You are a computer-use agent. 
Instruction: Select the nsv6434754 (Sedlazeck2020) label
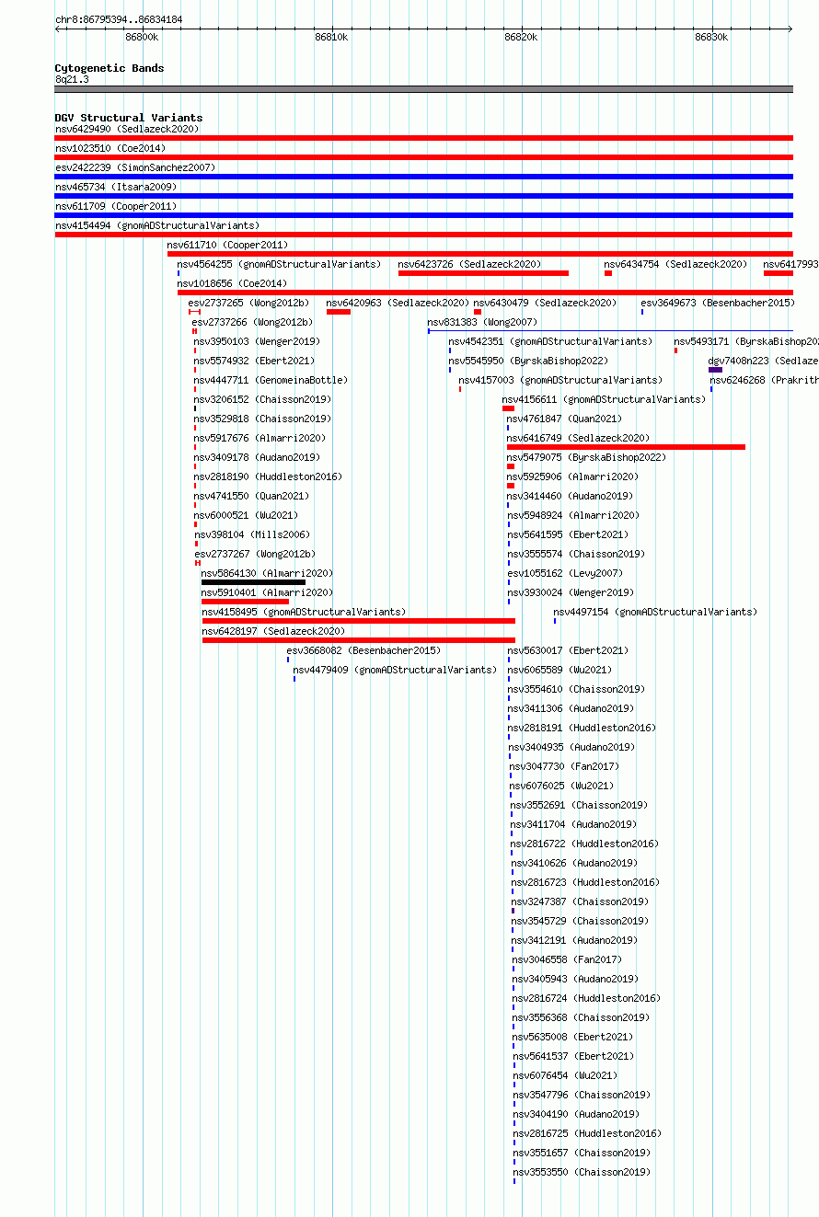click(x=675, y=265)
